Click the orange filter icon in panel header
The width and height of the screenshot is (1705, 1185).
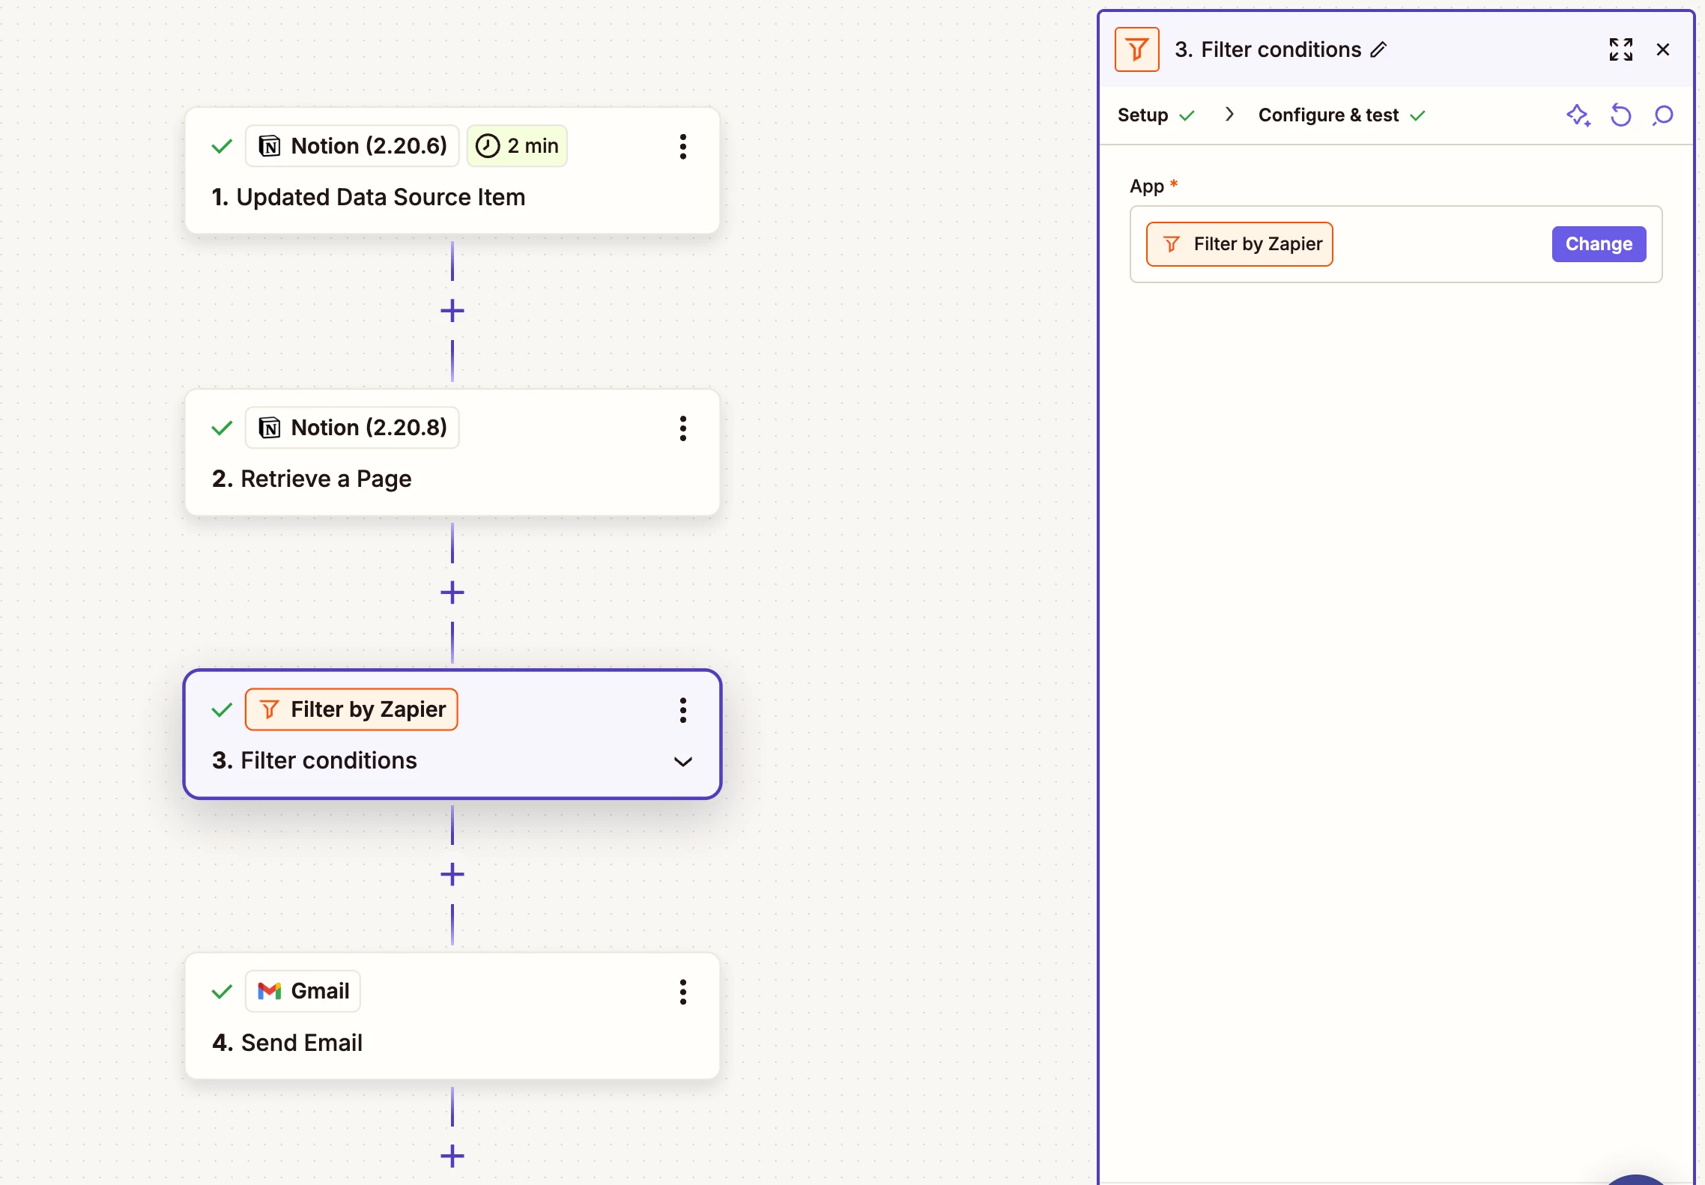pyautogui.click(x=1136, y=49)
